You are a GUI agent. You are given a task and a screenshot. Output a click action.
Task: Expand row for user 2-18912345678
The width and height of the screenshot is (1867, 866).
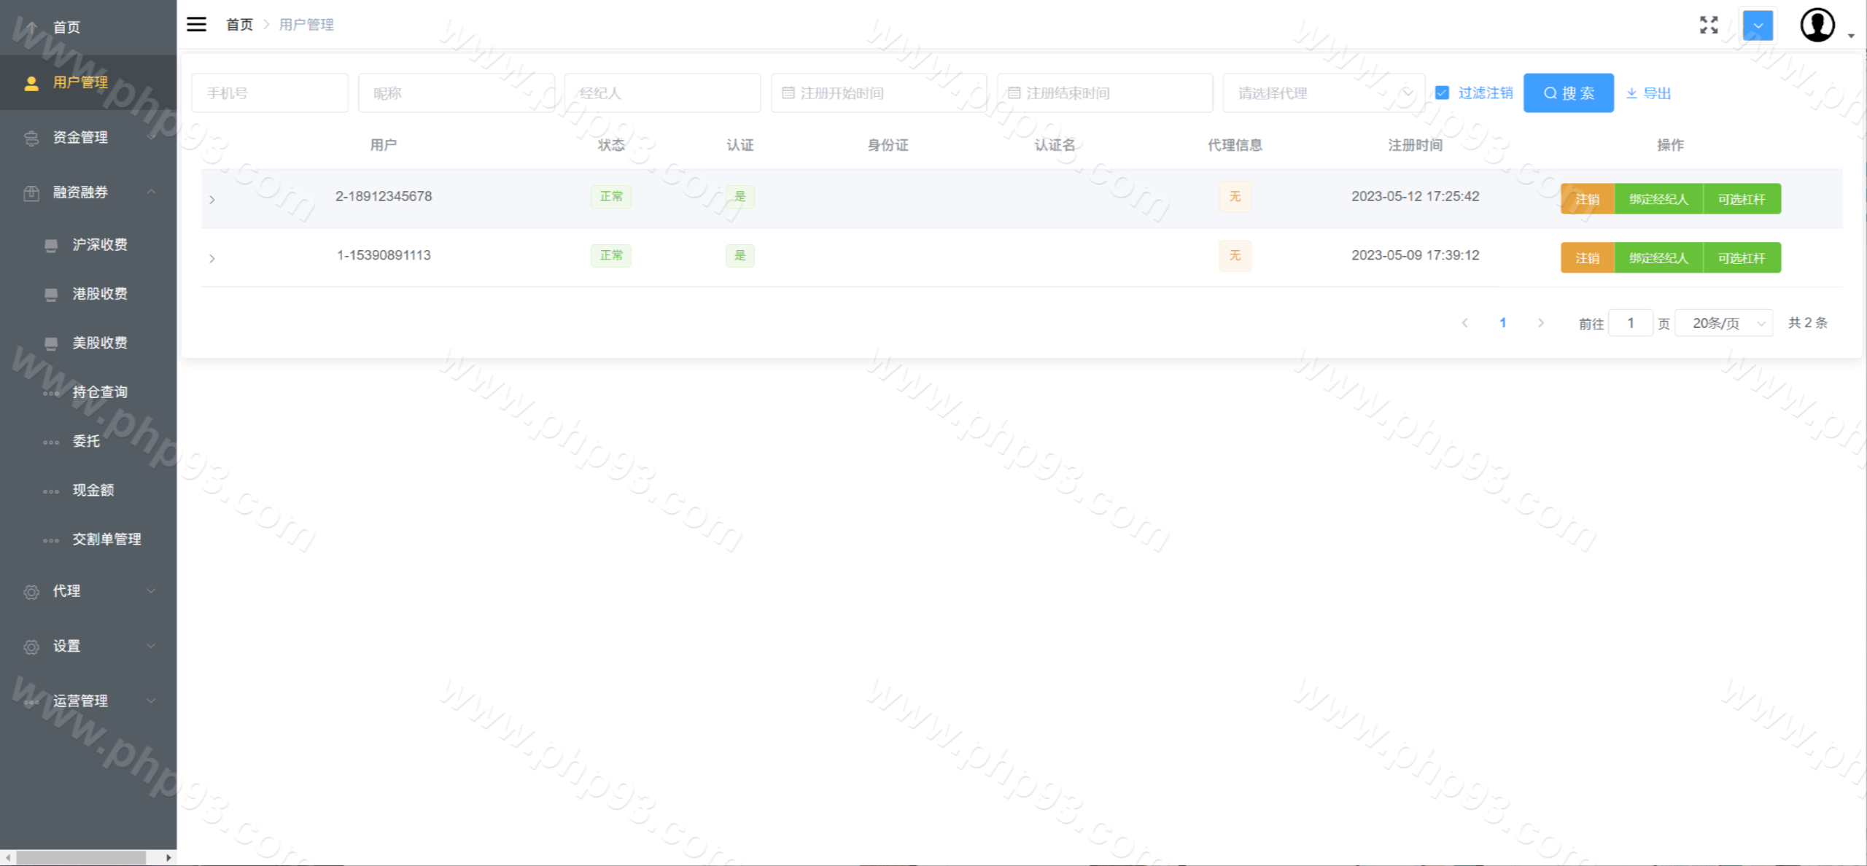pos(212,199)
